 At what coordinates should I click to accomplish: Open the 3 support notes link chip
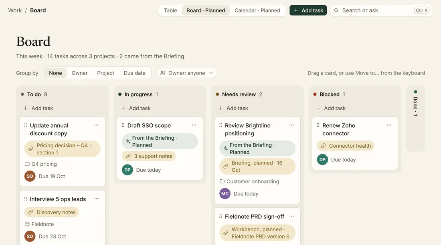point(149,156)
